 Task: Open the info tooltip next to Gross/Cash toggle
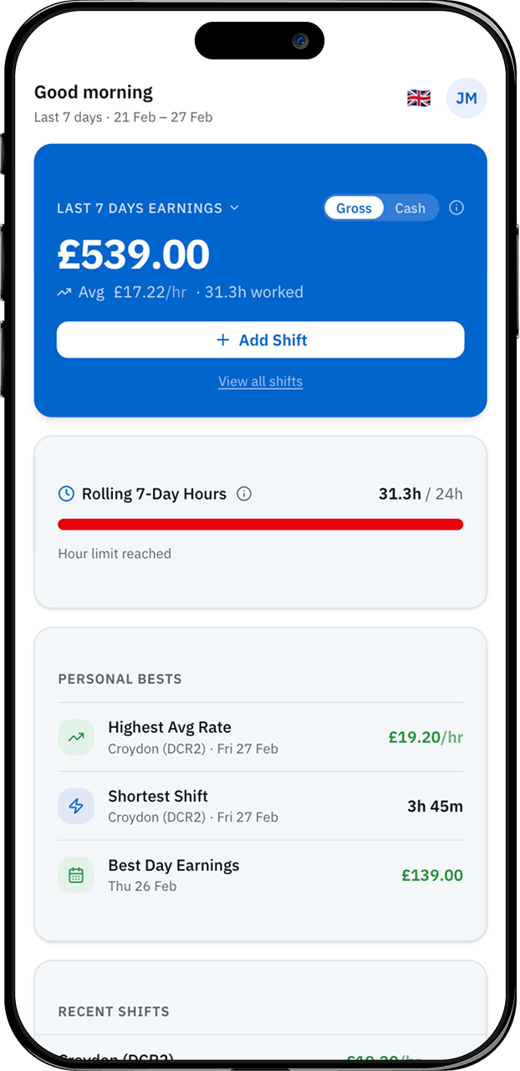pyautogui.click(x=456, y=208)
